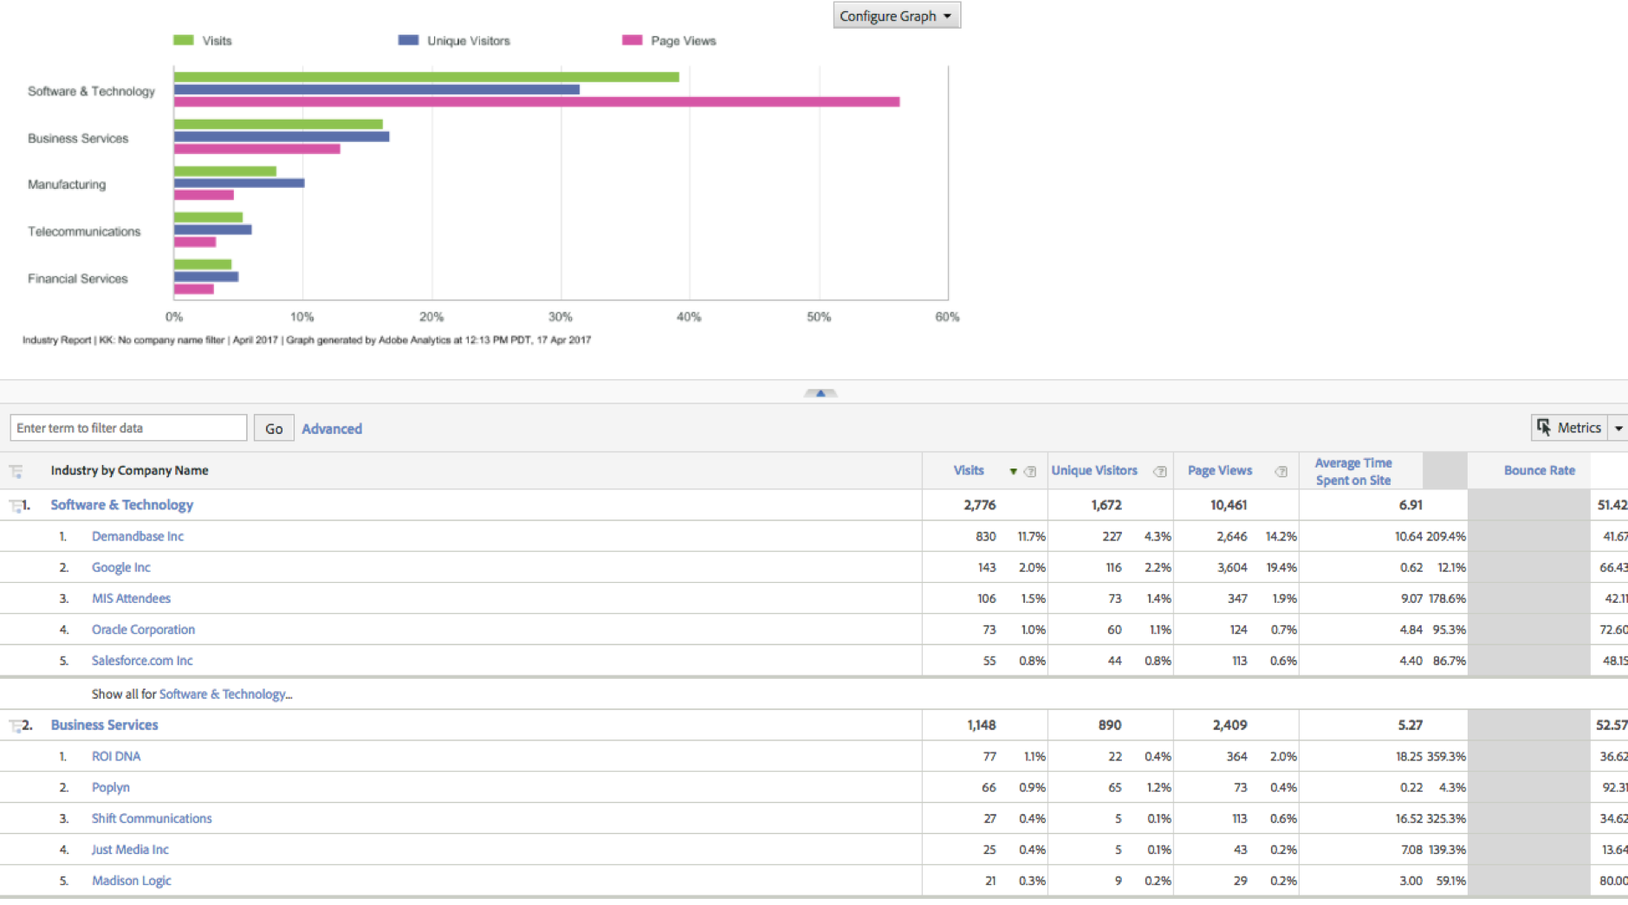Click the Manufacturing blue Unique Visitors bar
Viewport: 1628px width, 905px height.
click(239, 184)
